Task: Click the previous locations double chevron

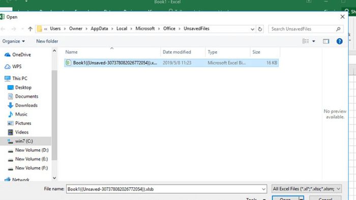Action: (x=46, y=29)
